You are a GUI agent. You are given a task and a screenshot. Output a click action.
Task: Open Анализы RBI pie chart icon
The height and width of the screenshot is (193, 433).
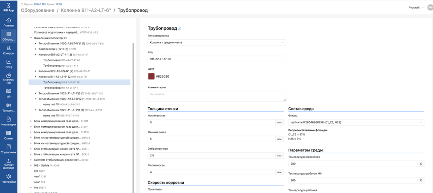(x=8, y=76)
